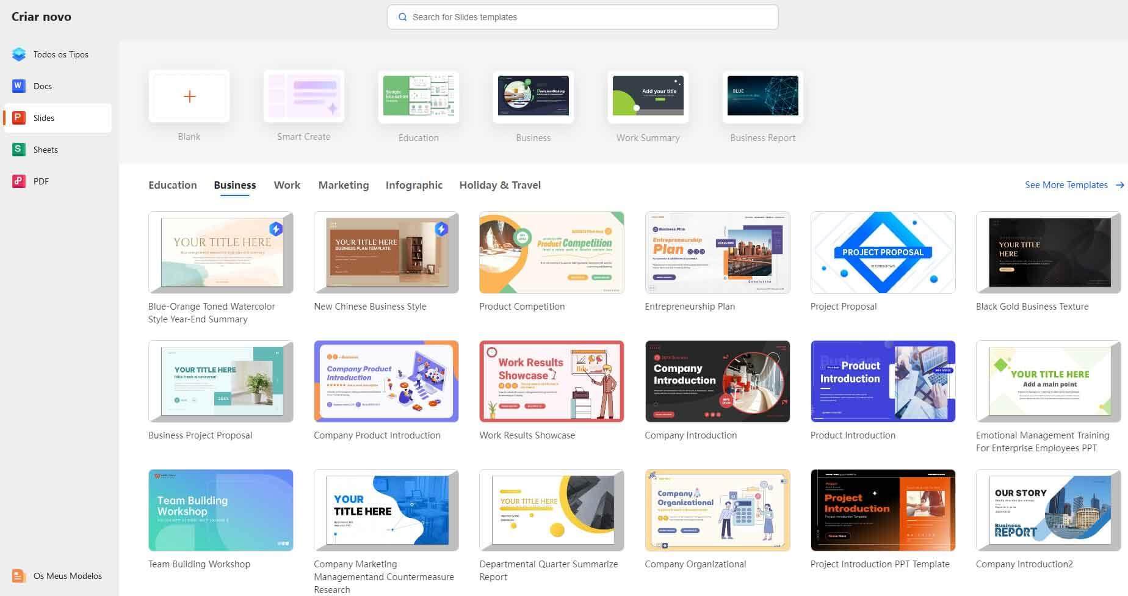The image size is (1128, 596).
Task: Open the Marketing tab
Action: [344, 185]
